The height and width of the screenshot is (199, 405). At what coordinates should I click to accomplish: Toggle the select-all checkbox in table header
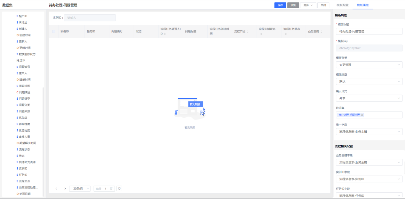54,32
